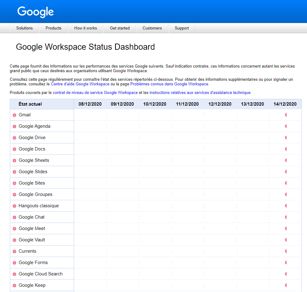The width and height of the screenshot is (307, 292).
Task: Open Google Keep outage marker on 14/12/2020
Action: [286, 285]
